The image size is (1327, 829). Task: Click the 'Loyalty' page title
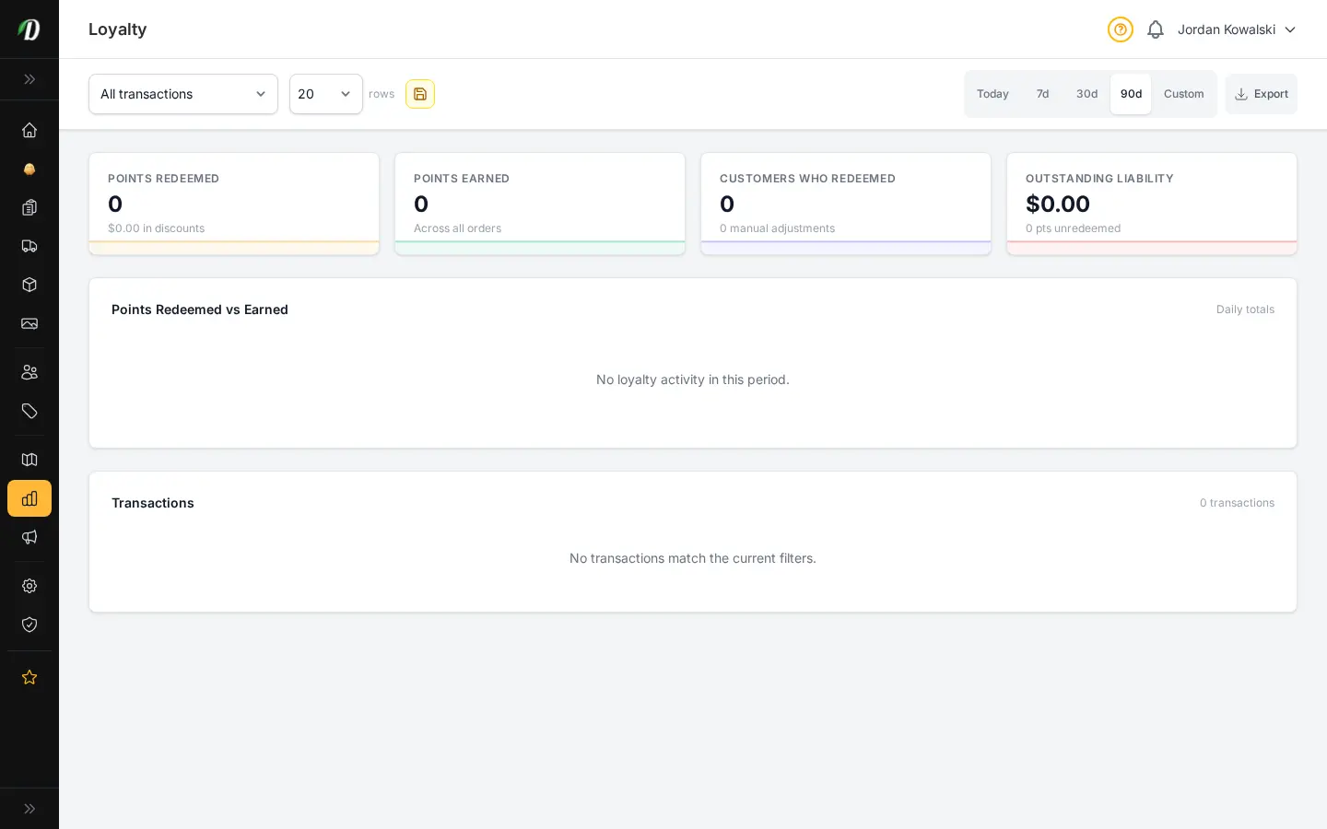pos(118,29)
